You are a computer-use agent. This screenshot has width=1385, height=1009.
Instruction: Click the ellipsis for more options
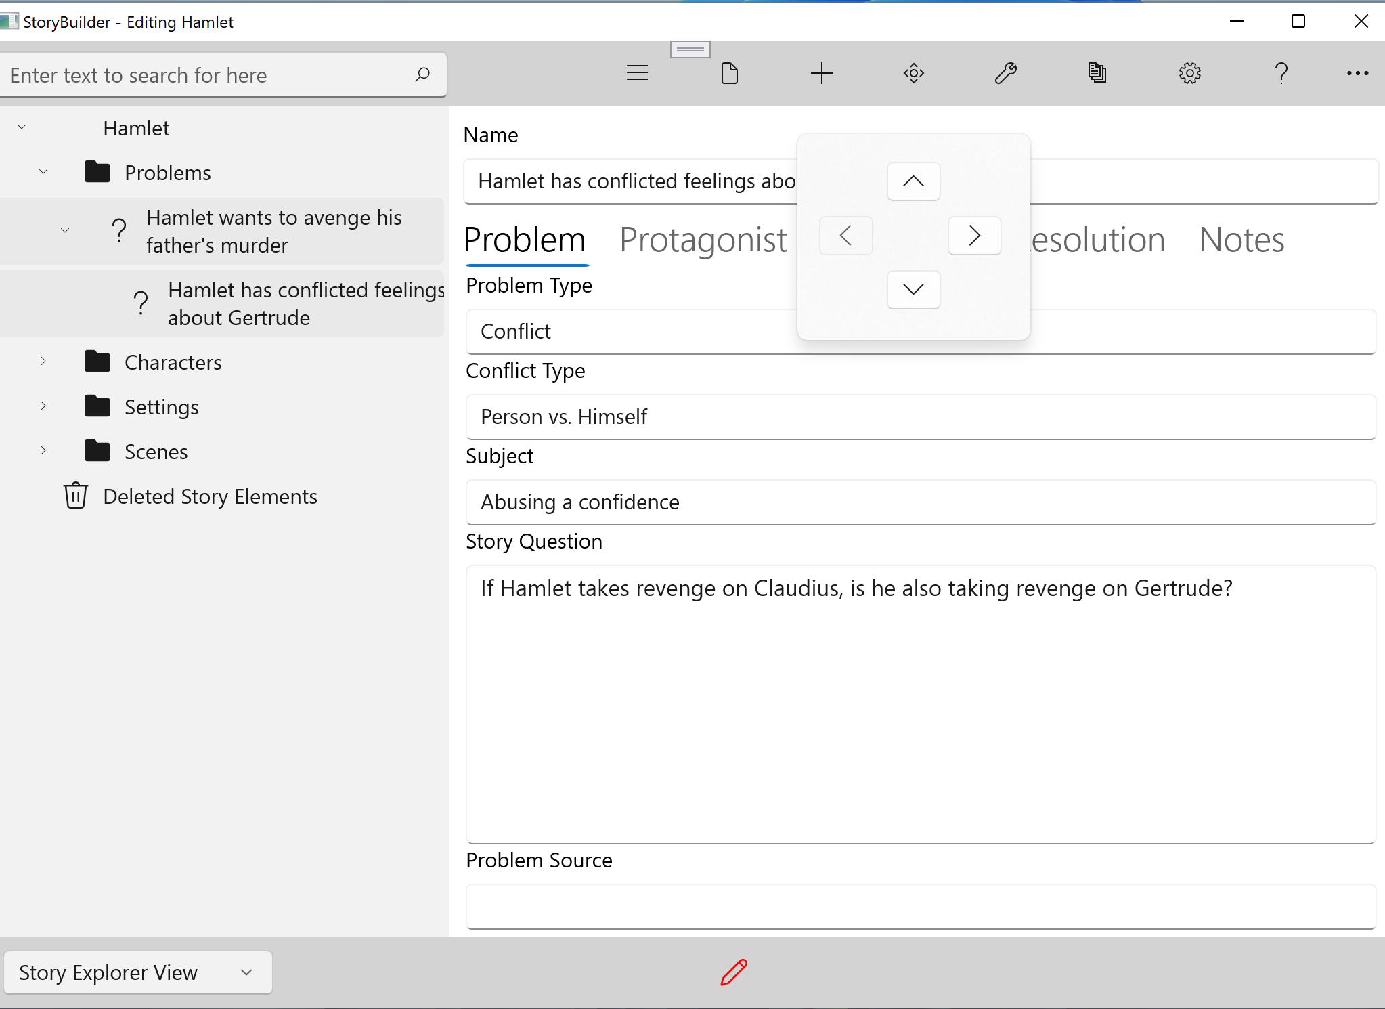click(x=1357, y=73)
